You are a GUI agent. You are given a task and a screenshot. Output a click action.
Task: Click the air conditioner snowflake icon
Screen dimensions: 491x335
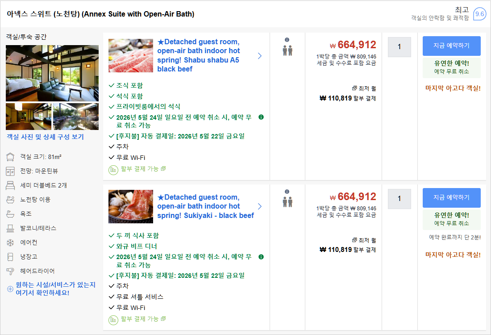[10, 243]
